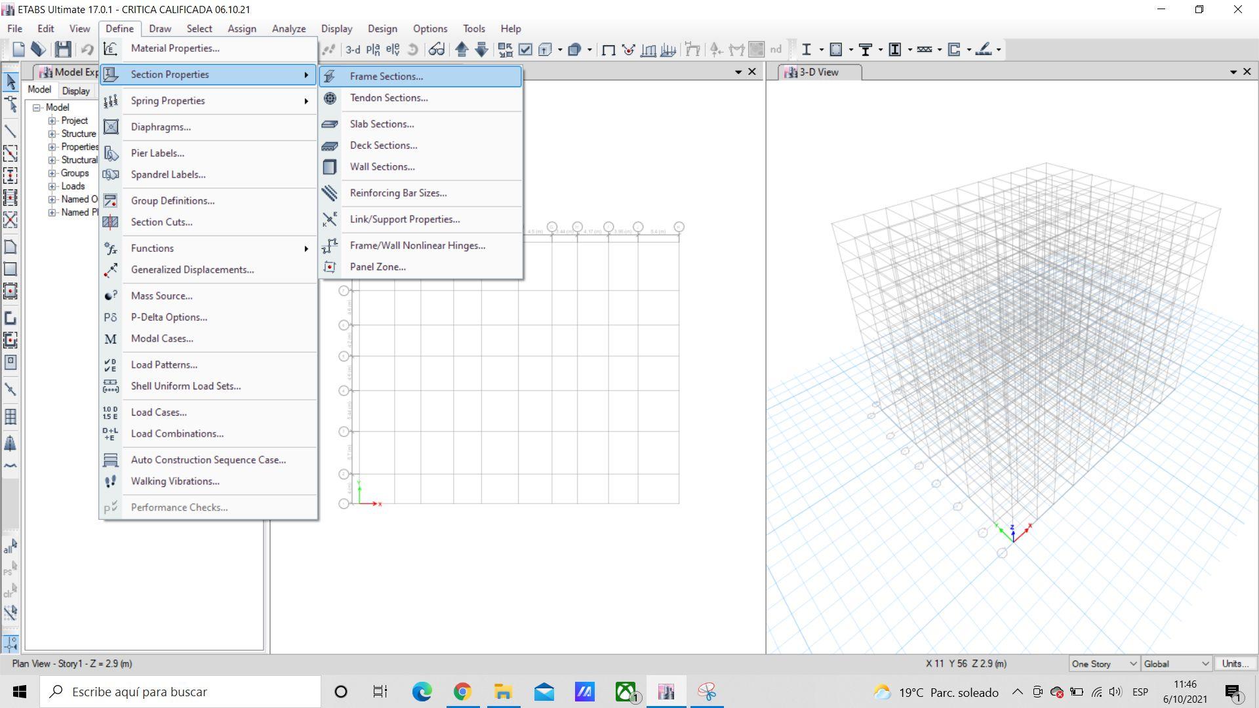1259x708 pixels.
Task: Open the One Story dropdown
Action: pos(1104,663)
